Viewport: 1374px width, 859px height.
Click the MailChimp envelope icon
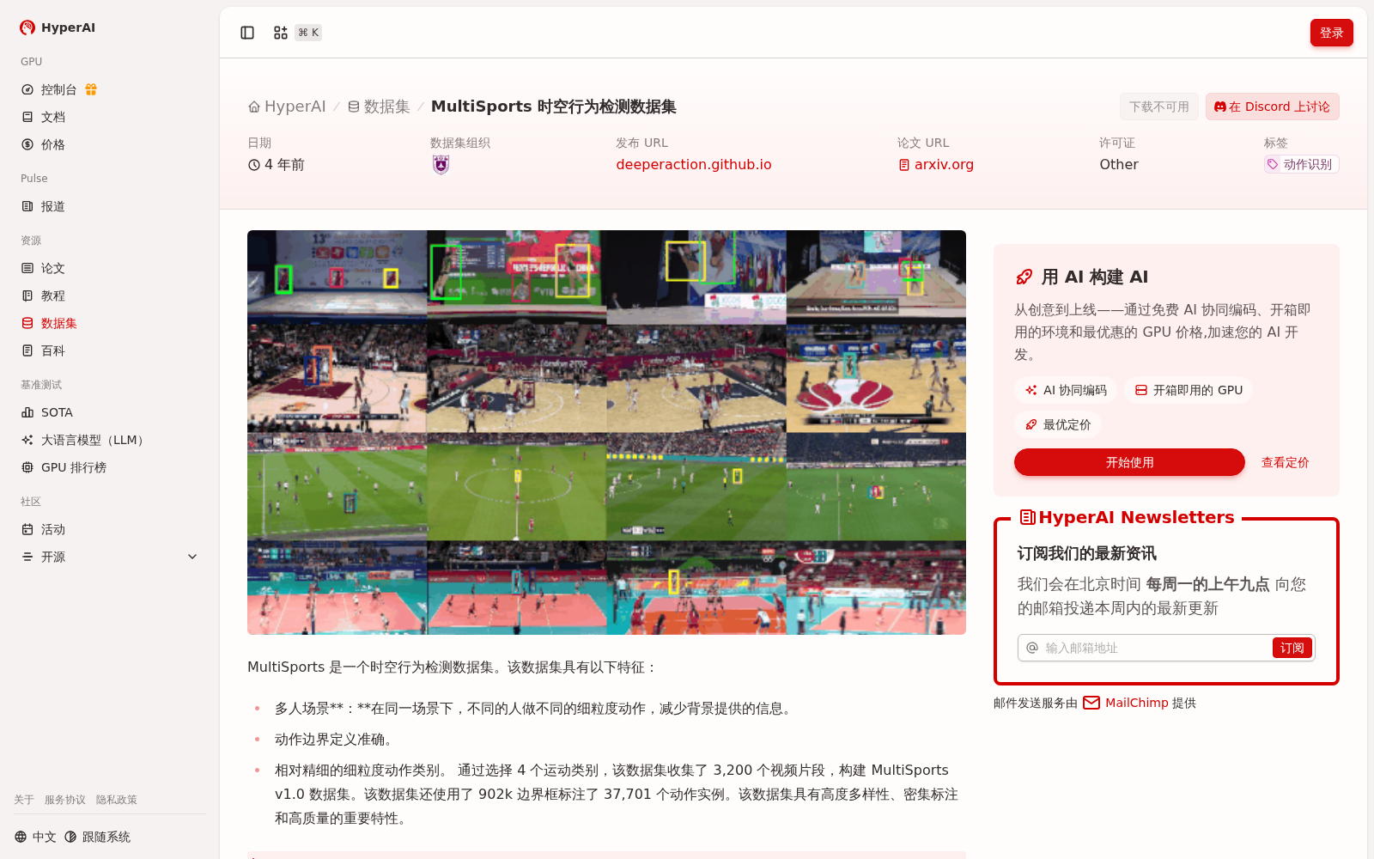coord(1091,703)
